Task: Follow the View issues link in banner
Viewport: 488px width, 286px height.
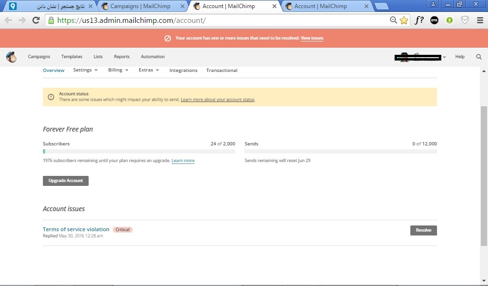Action: (312, 38)
